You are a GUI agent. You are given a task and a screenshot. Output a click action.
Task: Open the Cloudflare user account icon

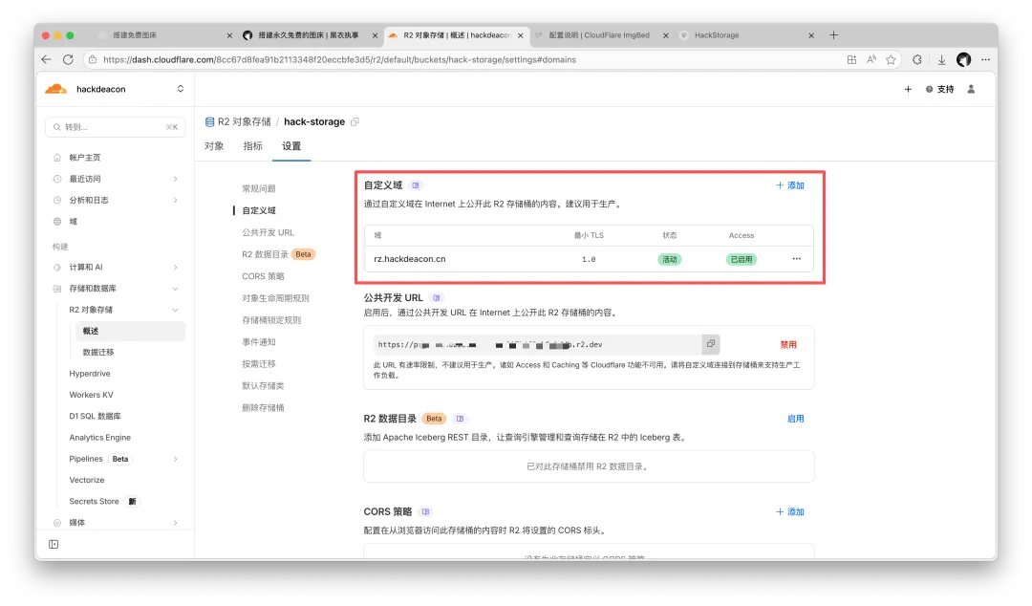click(971, 89)
